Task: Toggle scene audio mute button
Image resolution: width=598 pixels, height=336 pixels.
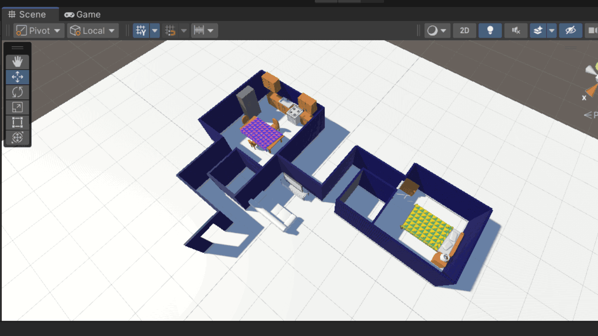Action: click(516, 31)
